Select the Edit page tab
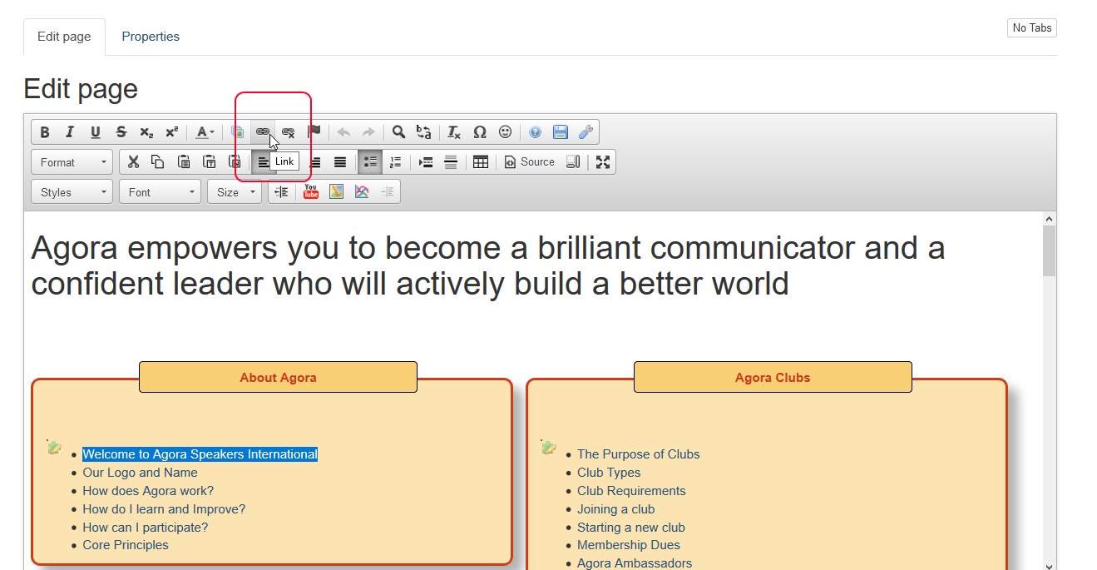1097x570 pixels. click(64, 37)
